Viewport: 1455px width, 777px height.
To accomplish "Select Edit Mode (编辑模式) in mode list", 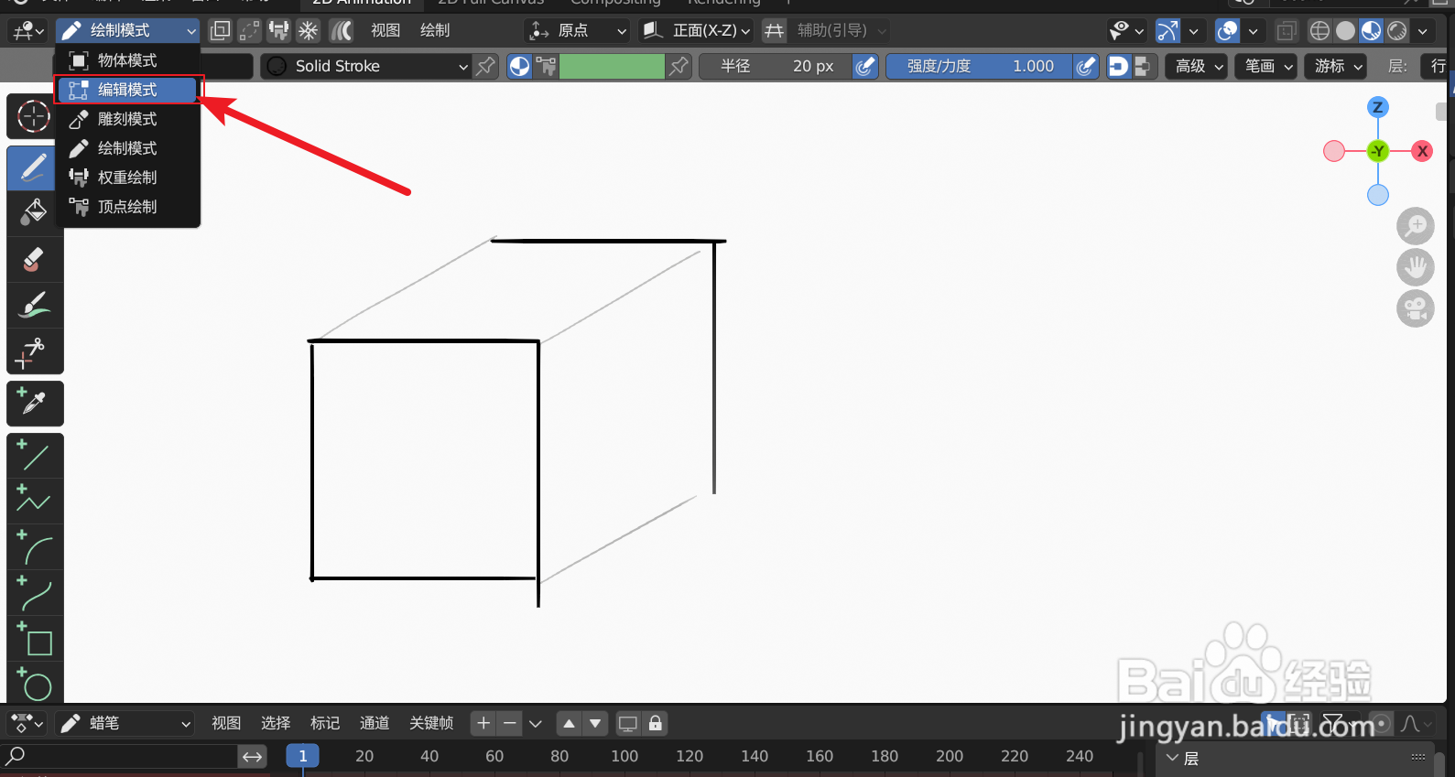I will (x=127, y=90).
